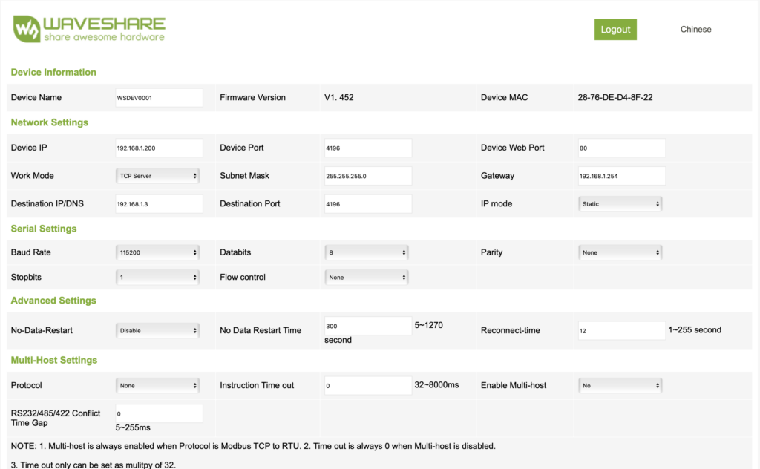Click the Advanced Settings heading
760x469 pixels.
[x=53, y=301]
